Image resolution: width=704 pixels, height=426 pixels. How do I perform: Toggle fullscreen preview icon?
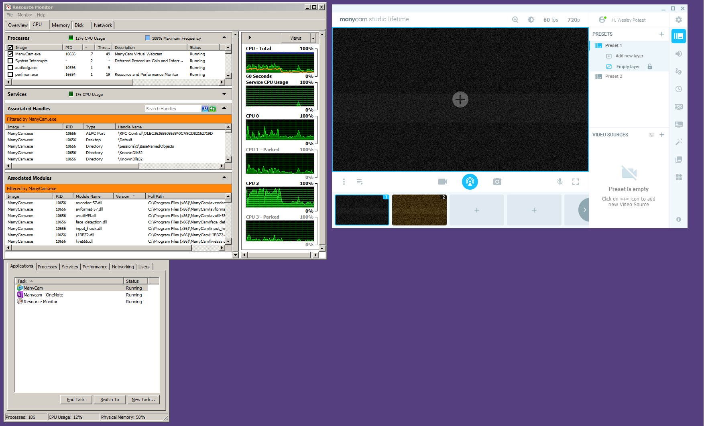click(x=576, y=182)
